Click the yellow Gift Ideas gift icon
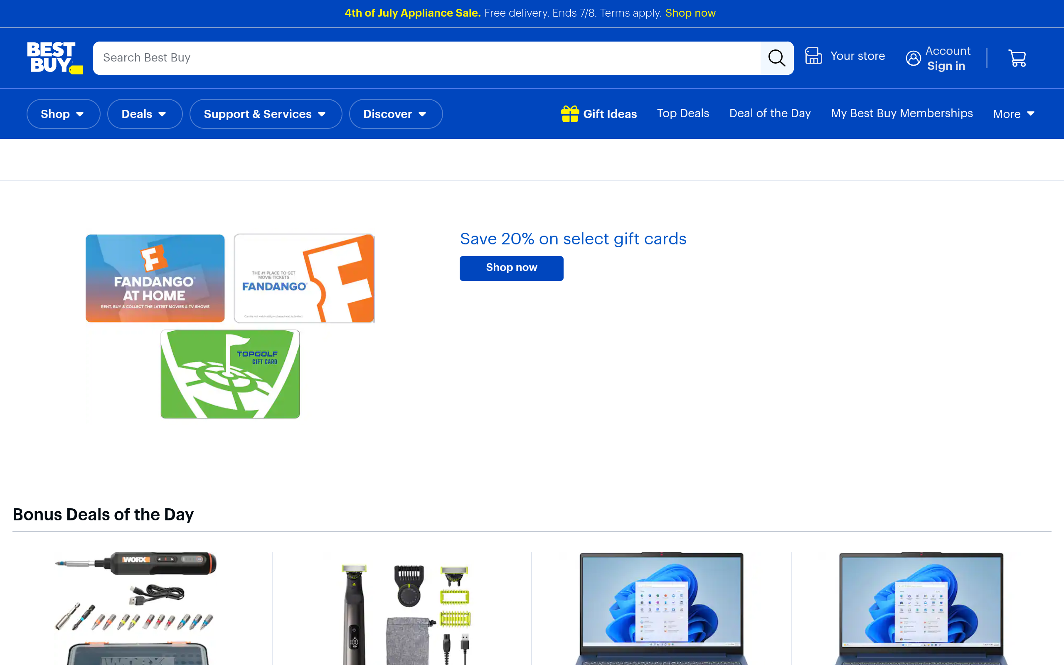 (570, 114)
